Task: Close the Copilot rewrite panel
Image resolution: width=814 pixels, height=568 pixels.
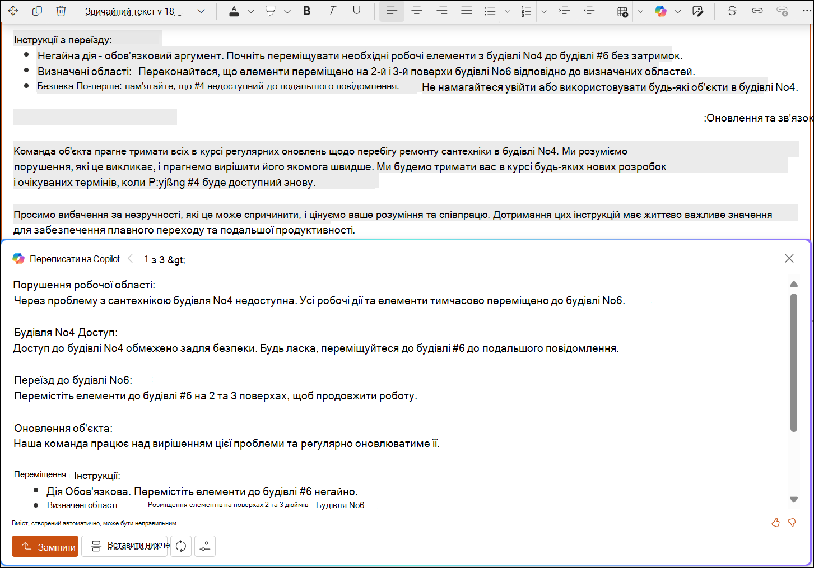Action: point(789,258)
